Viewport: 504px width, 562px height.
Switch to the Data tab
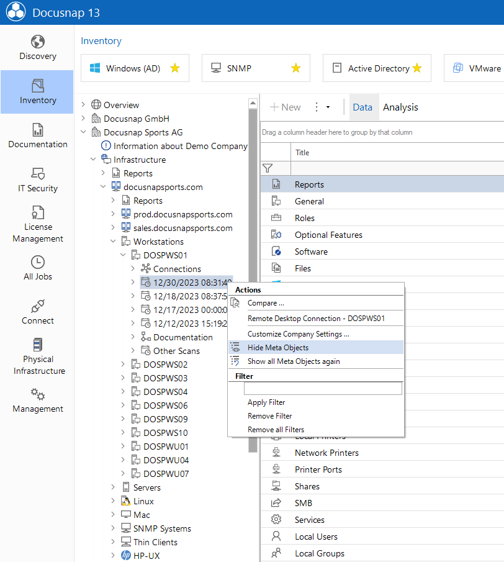click(x=362, y=107)
